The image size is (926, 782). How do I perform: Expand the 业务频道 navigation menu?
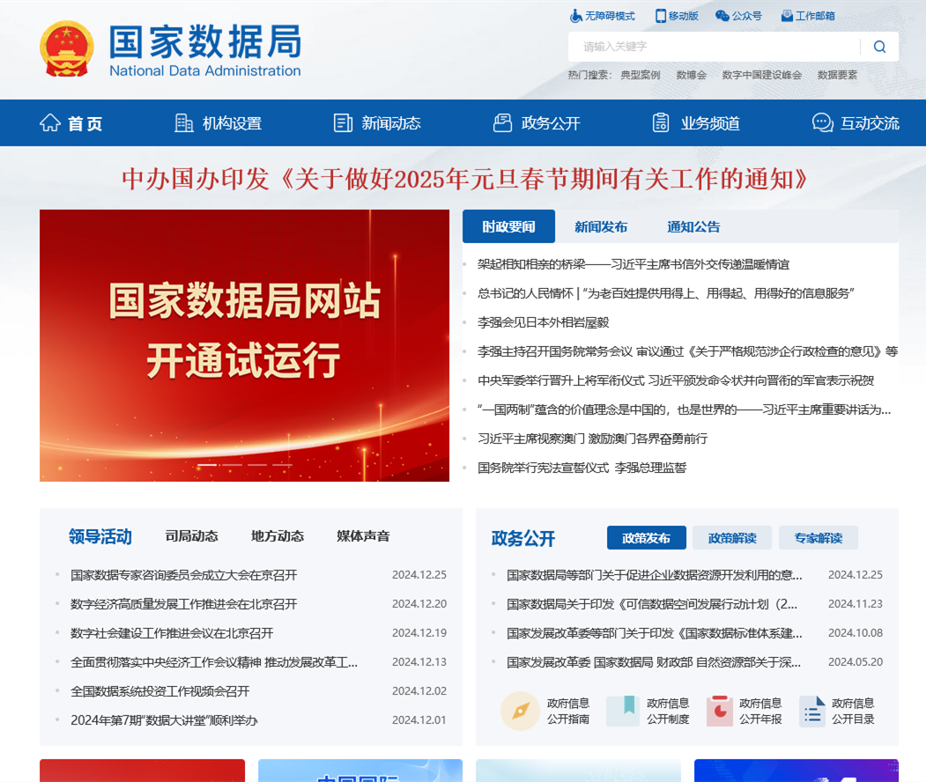coord(696,123)
